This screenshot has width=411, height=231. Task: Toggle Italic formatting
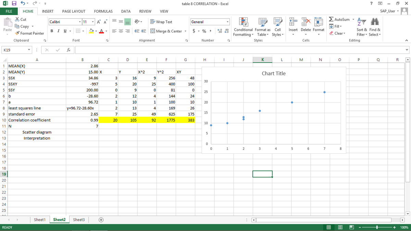point(58,31)
